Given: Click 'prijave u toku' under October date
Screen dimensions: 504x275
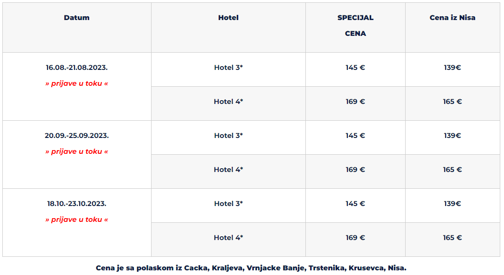Looking at the screenshot, I should coord(76,220).
